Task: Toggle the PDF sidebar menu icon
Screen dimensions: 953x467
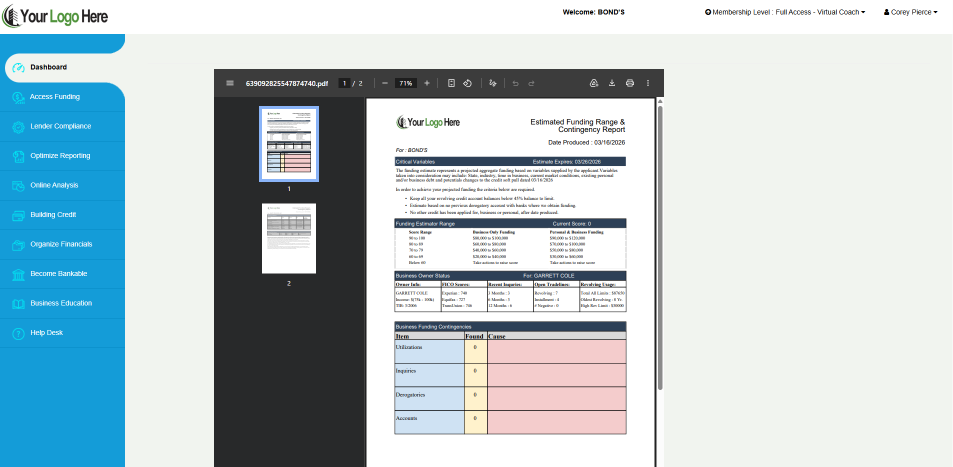Action: (x=230, y=83)
